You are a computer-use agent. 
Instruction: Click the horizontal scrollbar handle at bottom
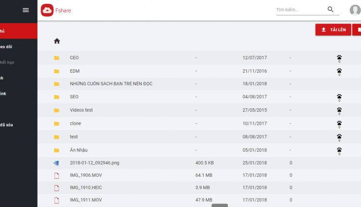[219, 206]
